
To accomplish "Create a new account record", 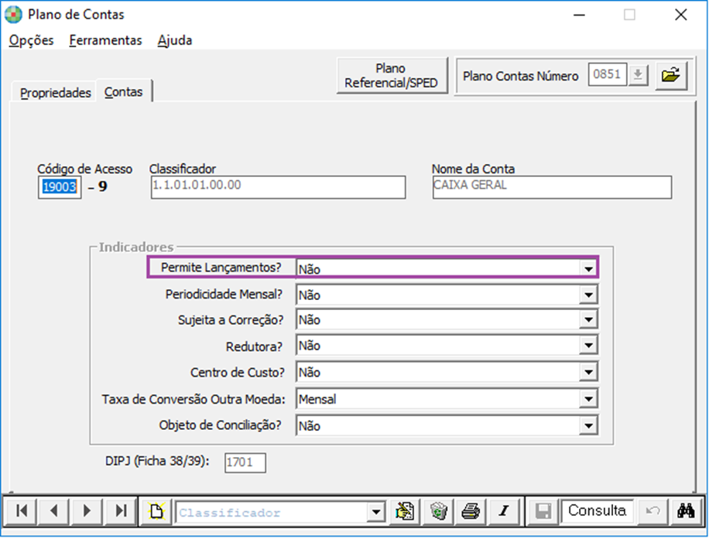I will [156, 511].
